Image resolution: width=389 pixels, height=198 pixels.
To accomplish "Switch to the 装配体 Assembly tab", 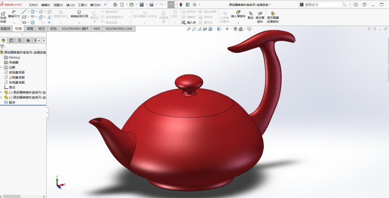I will tap(5, 29).
